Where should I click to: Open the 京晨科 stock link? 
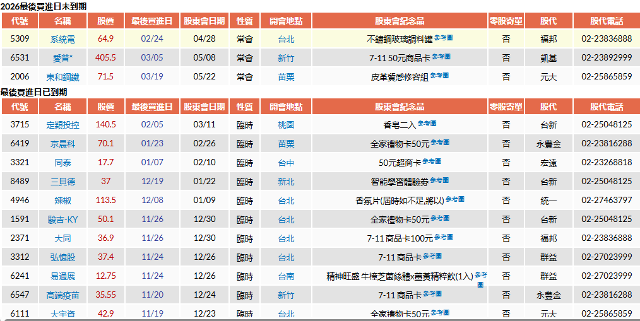(63, 144)
